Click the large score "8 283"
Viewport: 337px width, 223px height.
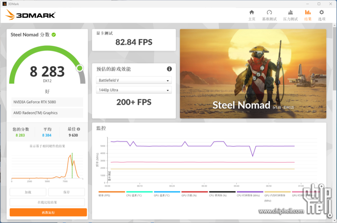tap(47, 71)
